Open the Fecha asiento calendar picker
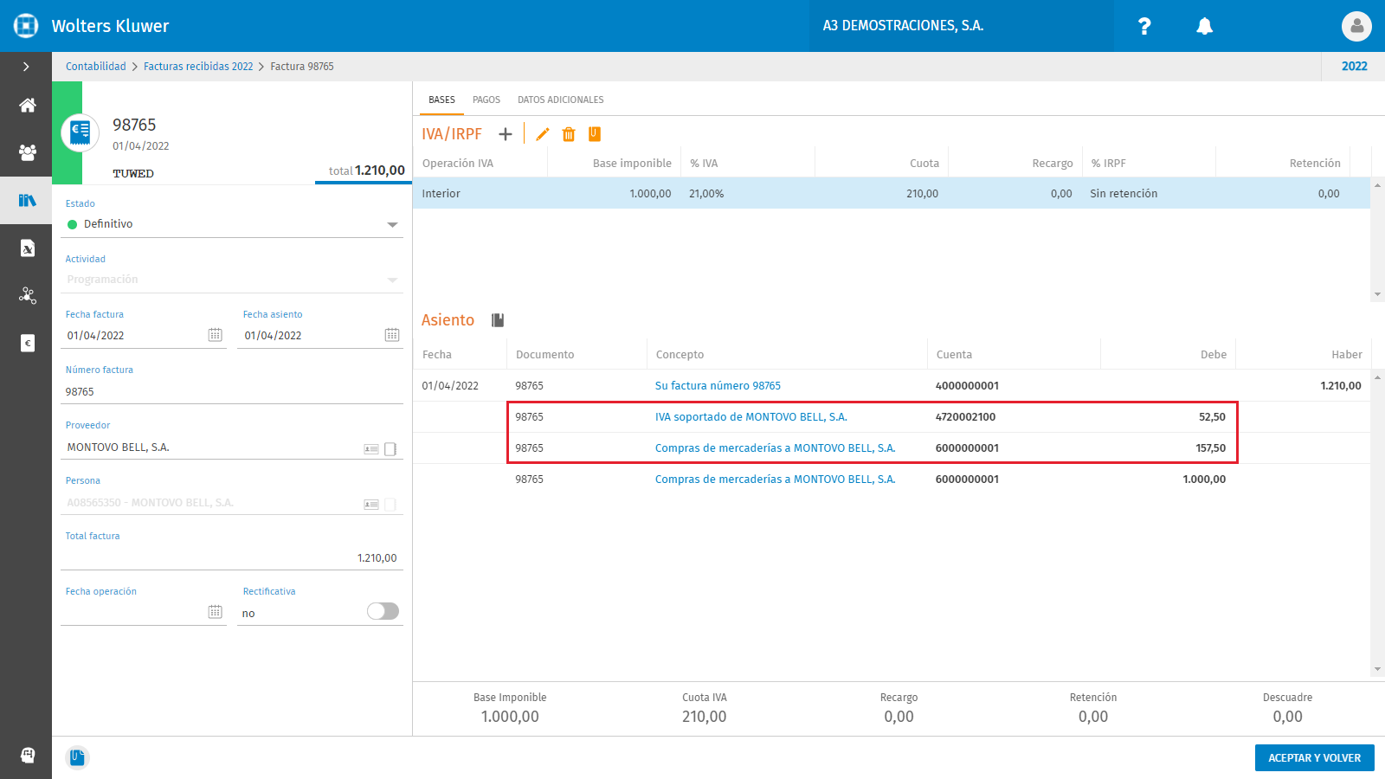 [392, 335]
